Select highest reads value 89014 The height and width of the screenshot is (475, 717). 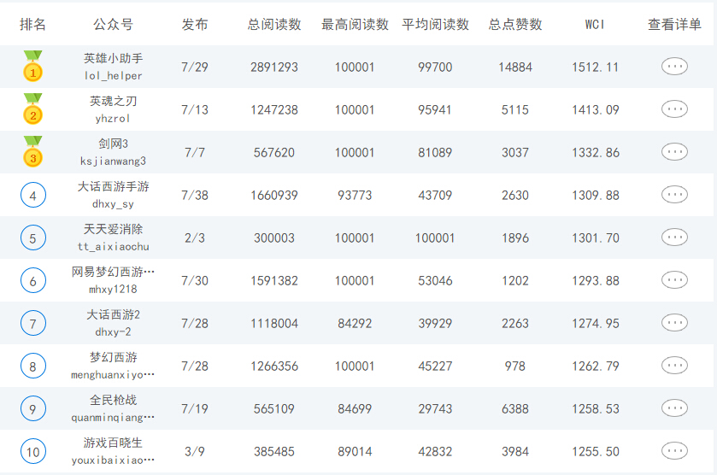[355, 452]
